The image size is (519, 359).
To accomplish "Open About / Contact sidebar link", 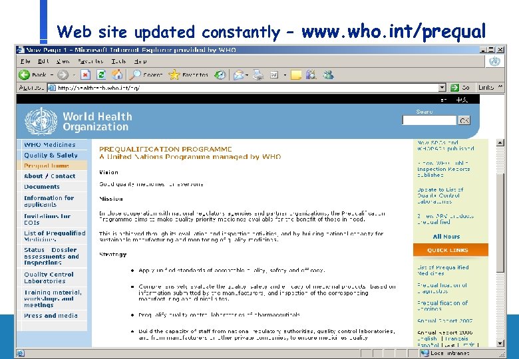I will pos(50,176).
